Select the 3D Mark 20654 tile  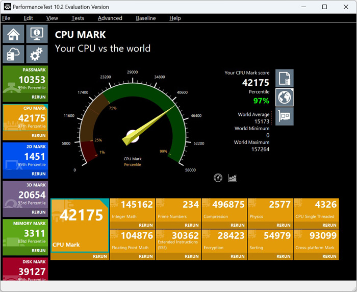[25, 194]
